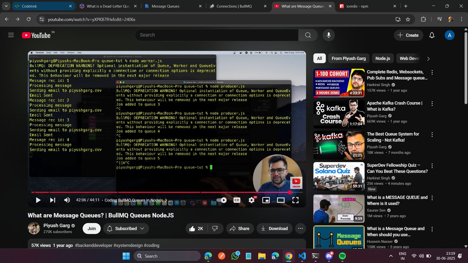The image size is (468, 263).
Task: Open options for 'Complete Redis, Websockets' video
Action: 432,72
